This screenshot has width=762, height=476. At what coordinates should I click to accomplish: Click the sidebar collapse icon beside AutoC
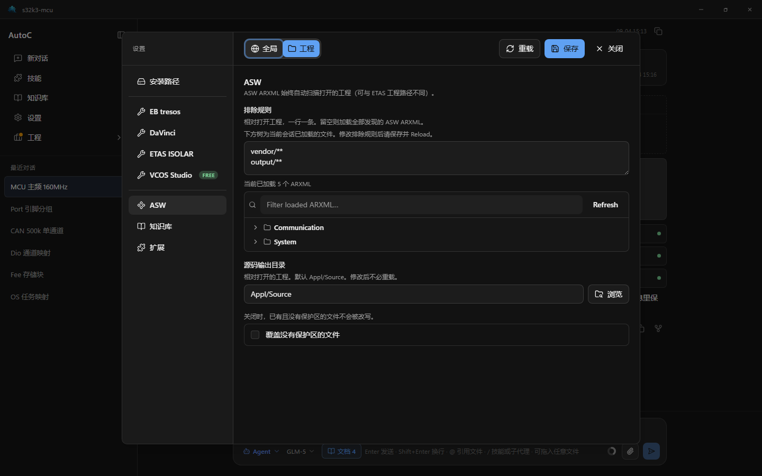[x=121, y=35]
